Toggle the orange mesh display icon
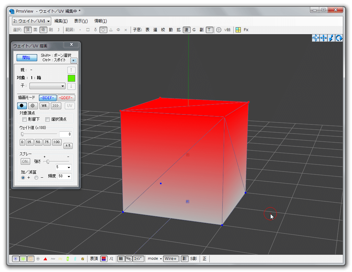The image size is (352, 272). click(x=30, y=259)
